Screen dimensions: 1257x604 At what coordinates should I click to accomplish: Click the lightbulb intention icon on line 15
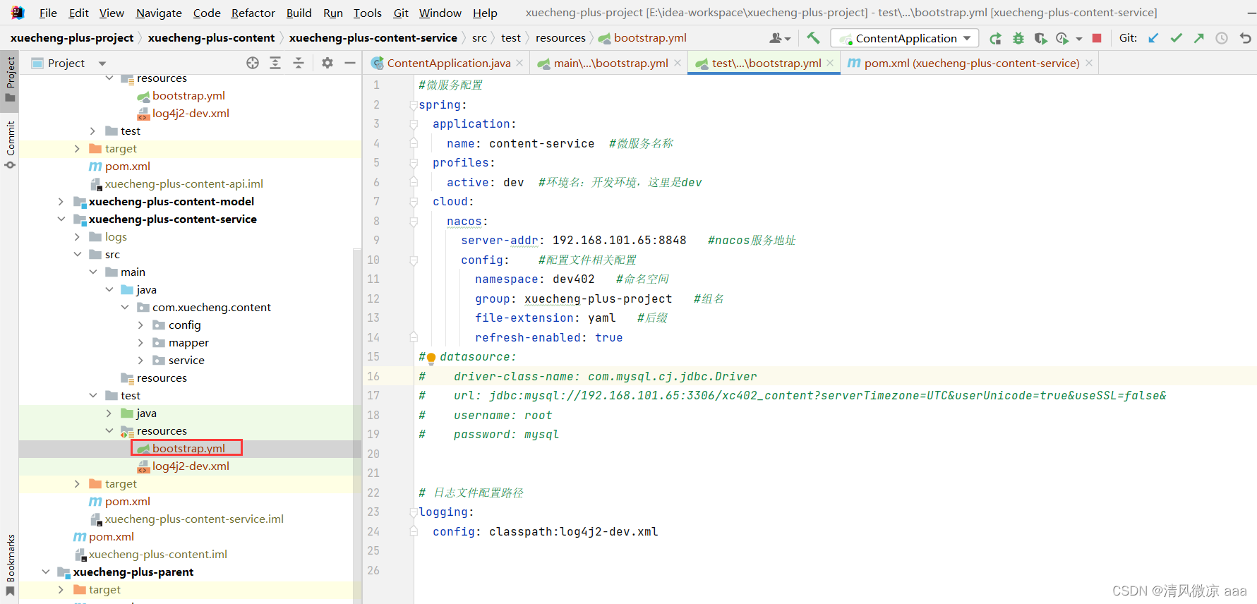(431, 358)
